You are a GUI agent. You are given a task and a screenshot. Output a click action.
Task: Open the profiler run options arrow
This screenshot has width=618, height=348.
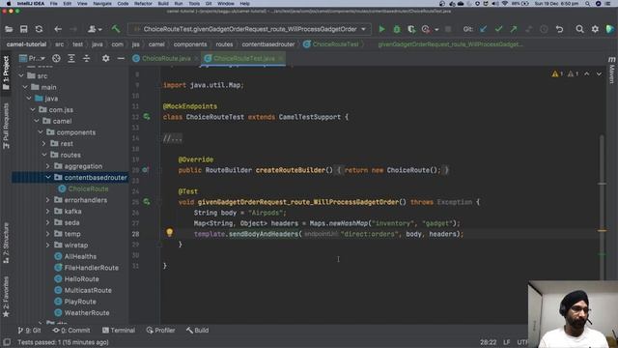click(x=436, y=30)
